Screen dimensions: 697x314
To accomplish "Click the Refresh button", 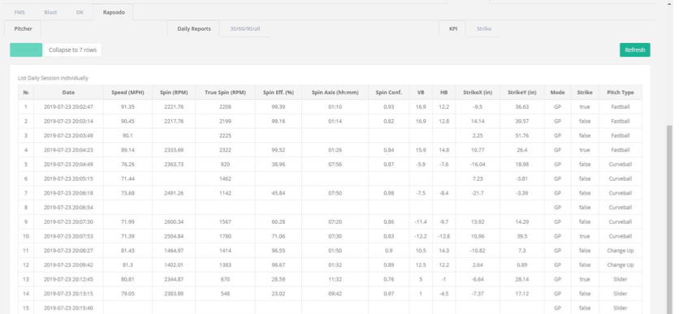I will [x=634, y=49].
